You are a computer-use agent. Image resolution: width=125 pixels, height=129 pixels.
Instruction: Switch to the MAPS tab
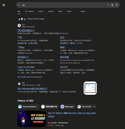(60, 11)
